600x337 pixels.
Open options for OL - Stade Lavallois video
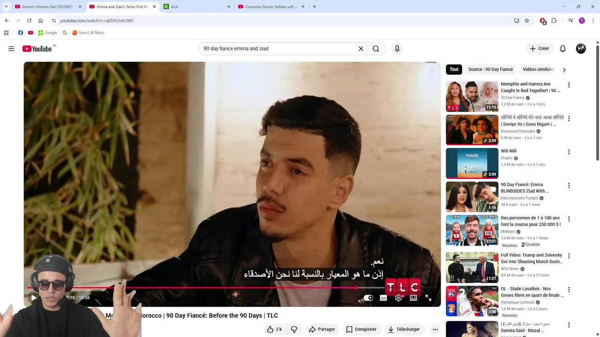click(569, 290)
